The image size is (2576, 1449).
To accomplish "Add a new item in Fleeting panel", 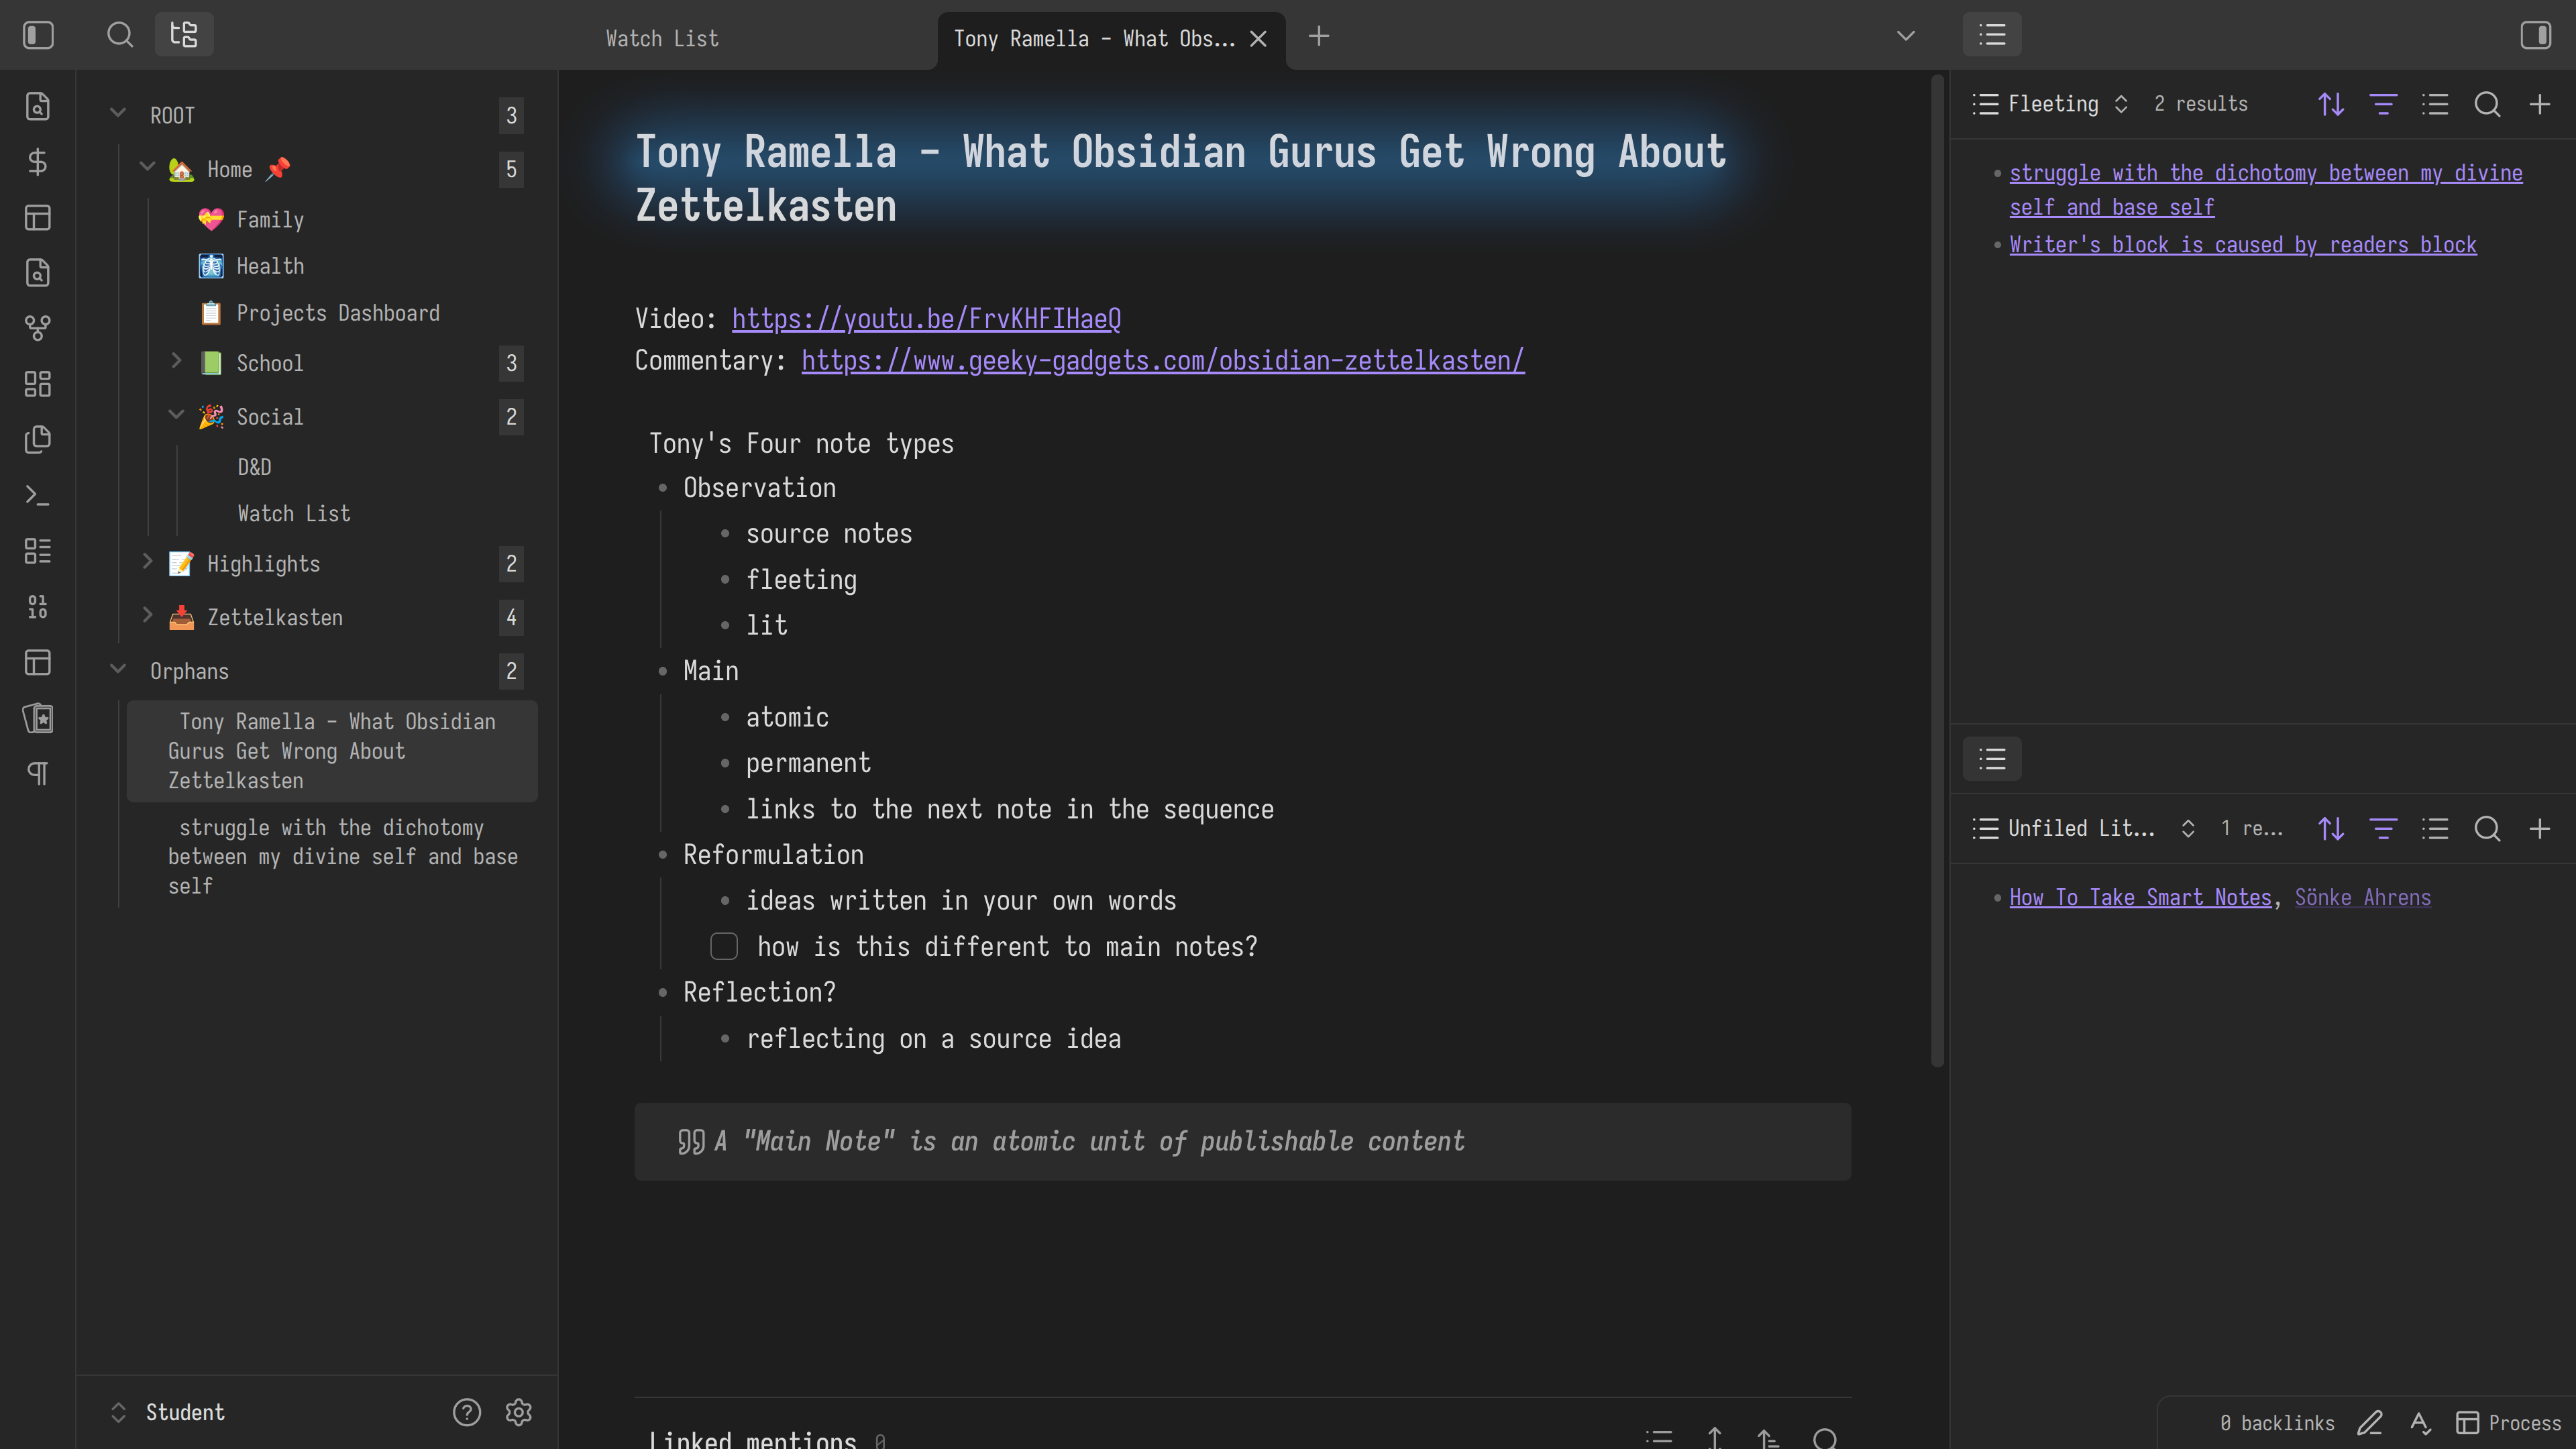I will point(2539,104).
